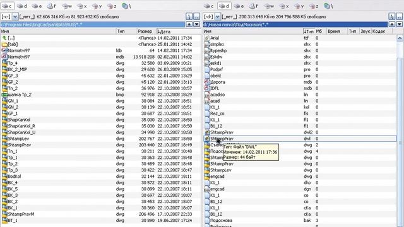Select engcad dgn file in right panel
Viewport: 404px width, 227px height.
click(x=300, y=189)
